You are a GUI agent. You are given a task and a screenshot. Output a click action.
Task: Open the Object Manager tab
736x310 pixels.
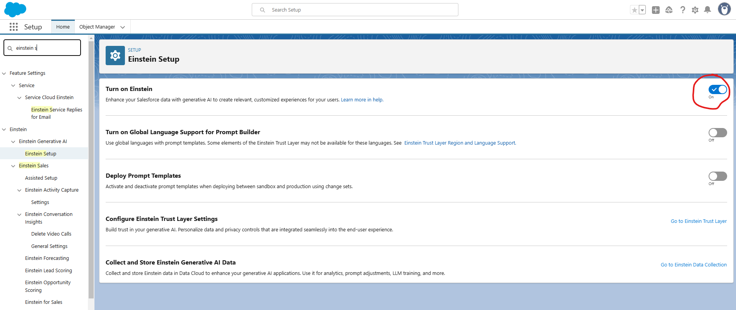[97, 27]
